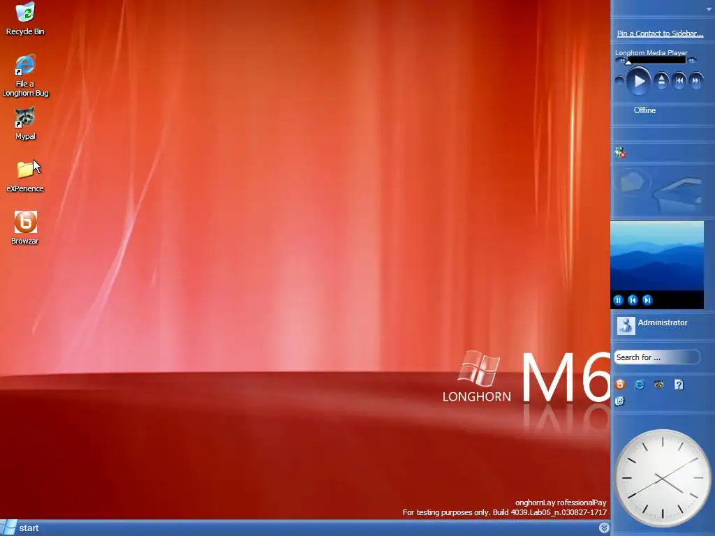715x536 pixels.
Task: Select the Browzar desktop icon
Action: (25, 228)
